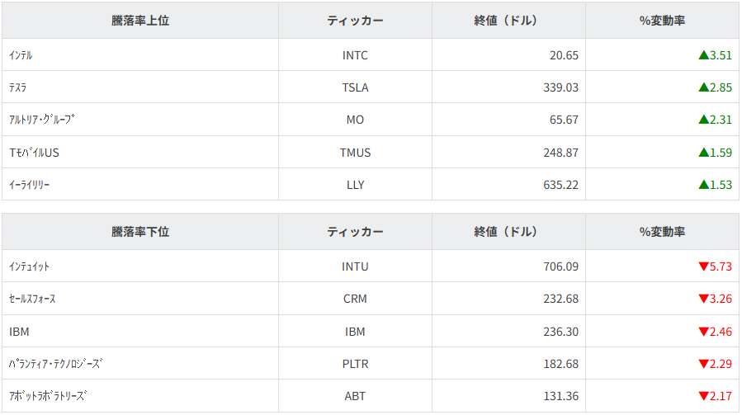Click the ABT ticker symbol
Screen dimensions: 742x415
click(x=355, y=396)
